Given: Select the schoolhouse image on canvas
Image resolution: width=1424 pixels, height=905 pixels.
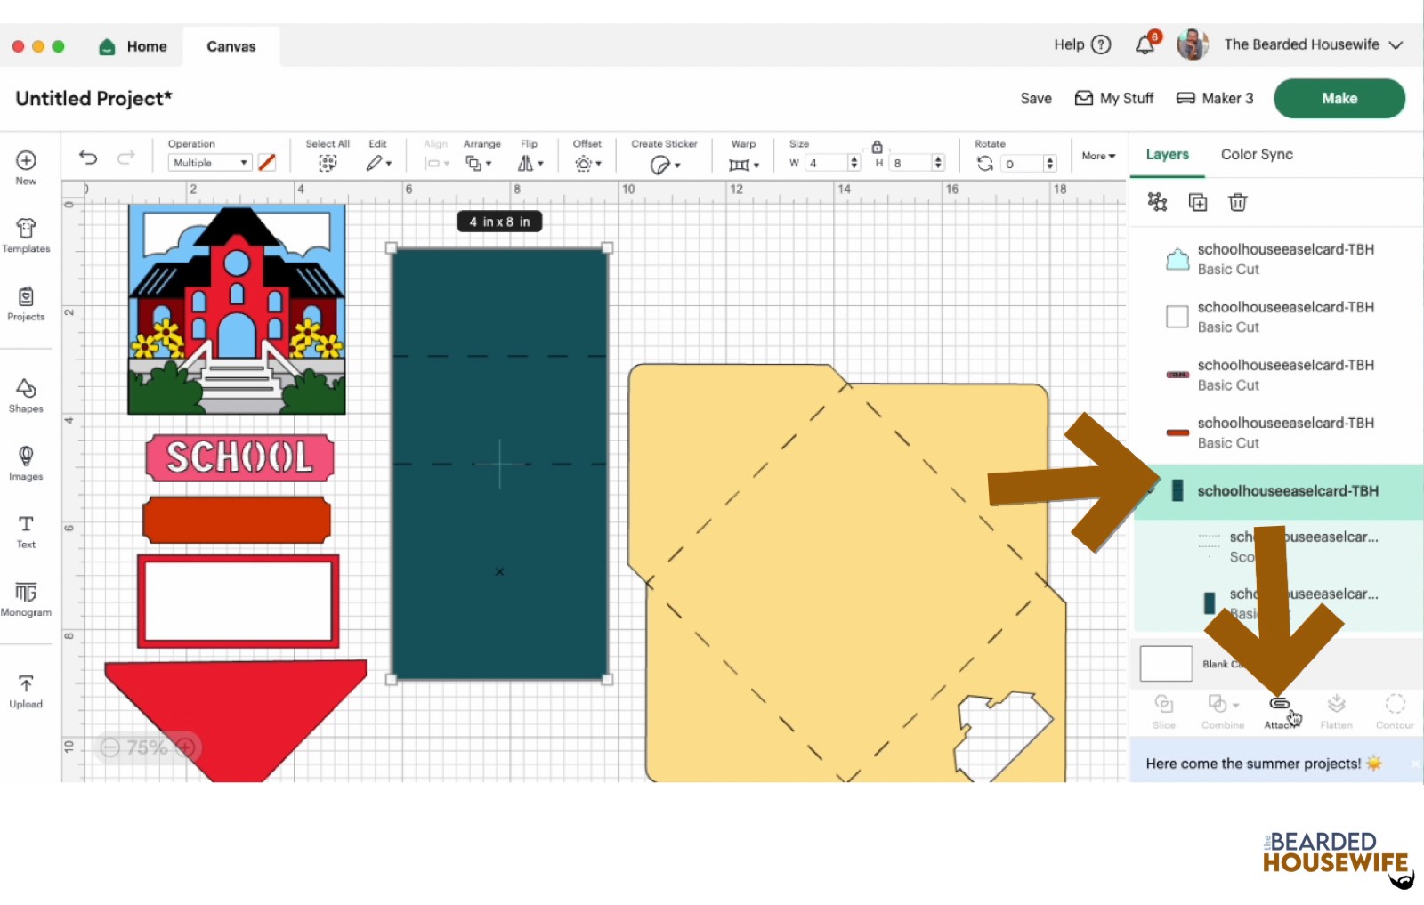Looking at the screenshot, I should [x=237, y=309].
